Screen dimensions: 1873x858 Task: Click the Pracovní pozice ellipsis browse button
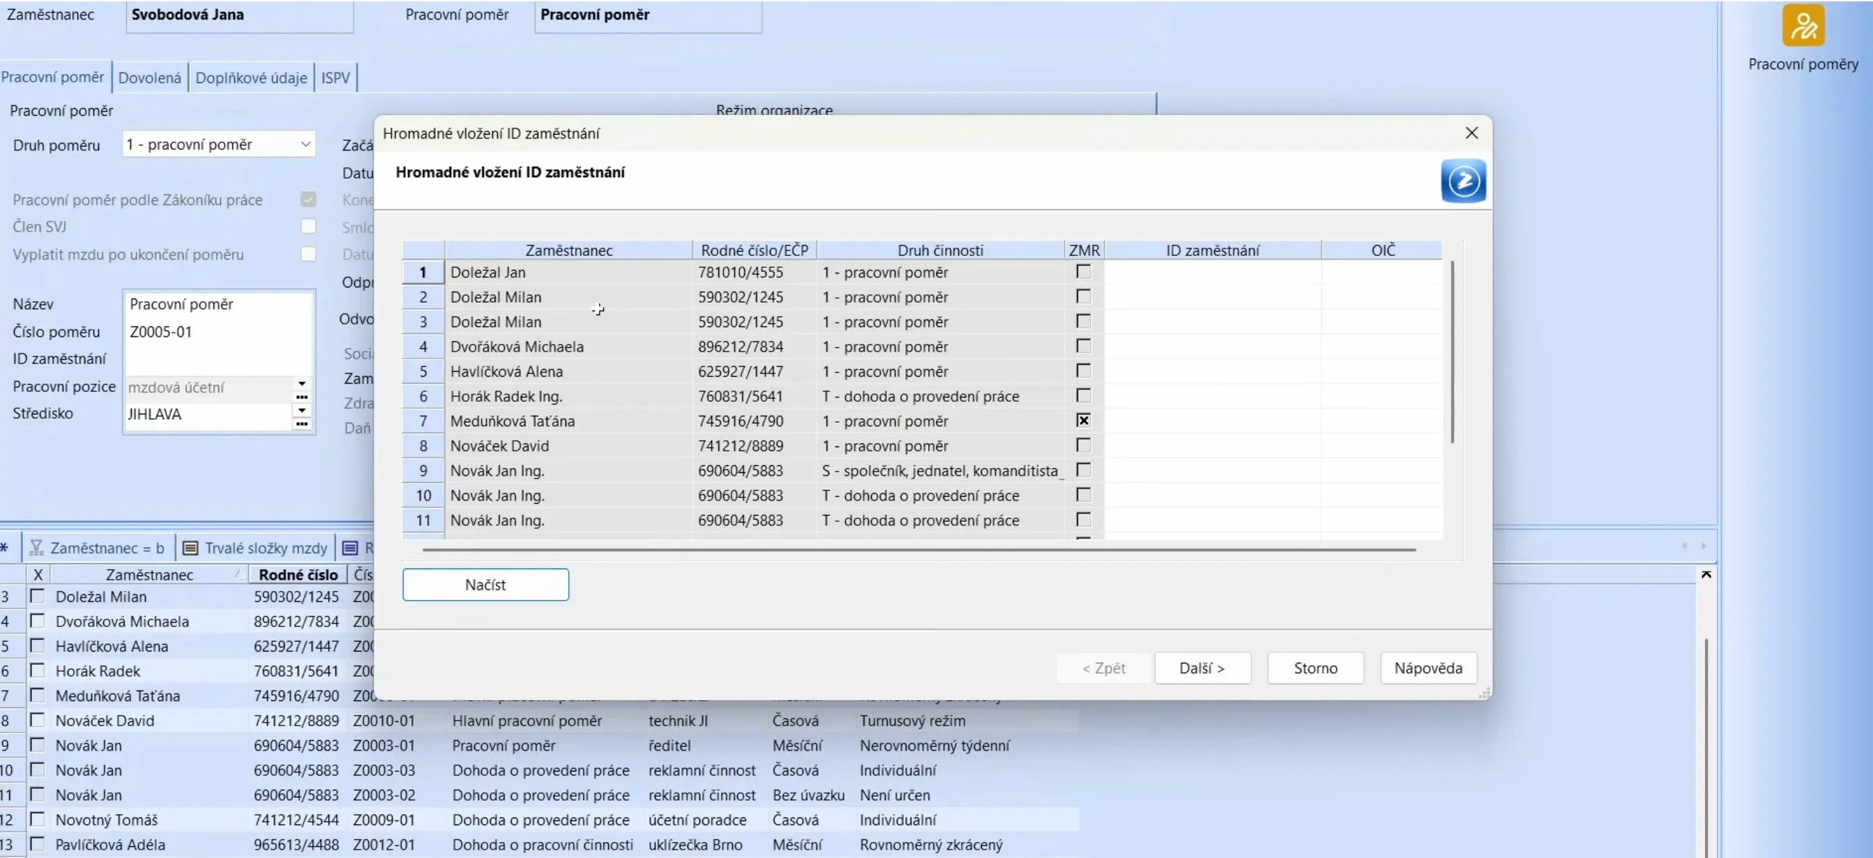point(302,397)
